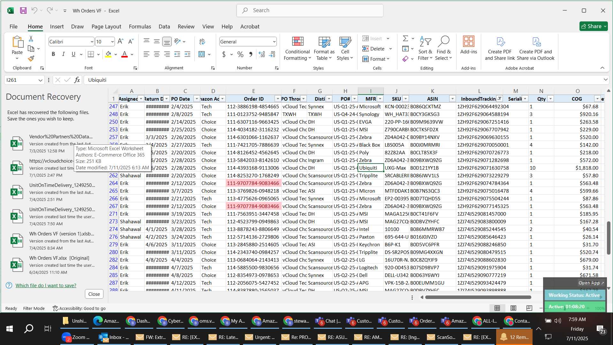This screenshot has width=613, height=345.
Task: Collapse the ribbon
Action: click(x=602, y=68)
